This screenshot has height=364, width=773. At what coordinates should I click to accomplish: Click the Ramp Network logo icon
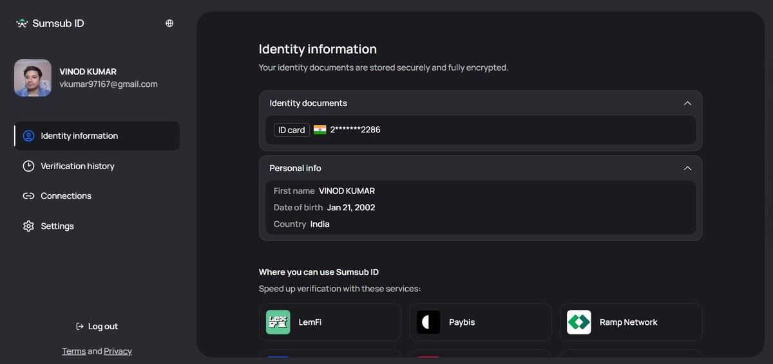(x=579, y=322)
